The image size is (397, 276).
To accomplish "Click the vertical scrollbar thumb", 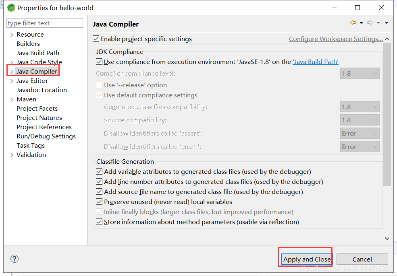I will point(387,114).
